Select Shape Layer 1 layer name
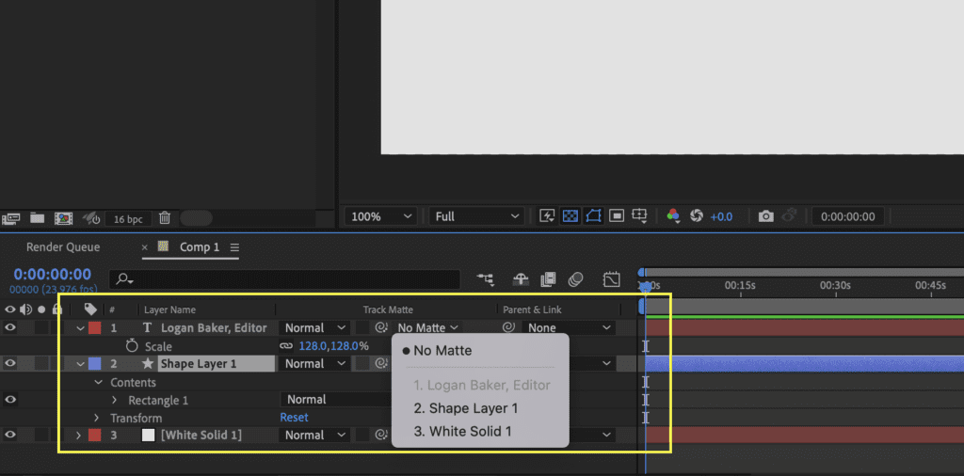 coord(199,364)
